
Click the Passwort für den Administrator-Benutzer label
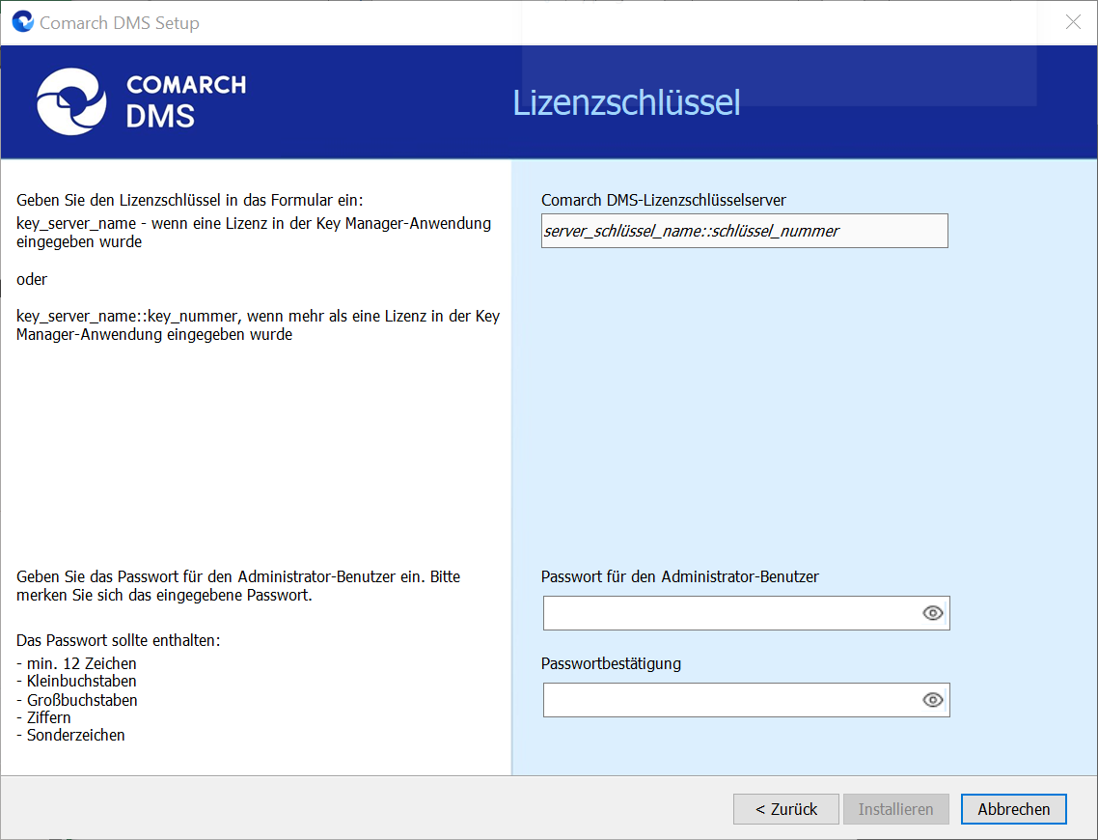(679, 576)
